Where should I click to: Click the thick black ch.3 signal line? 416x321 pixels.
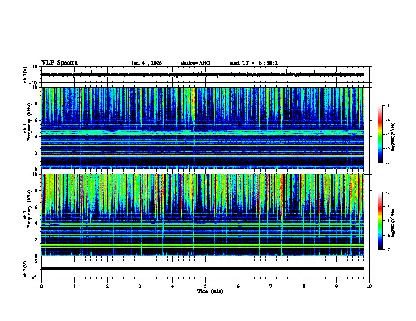coord(203,269)
